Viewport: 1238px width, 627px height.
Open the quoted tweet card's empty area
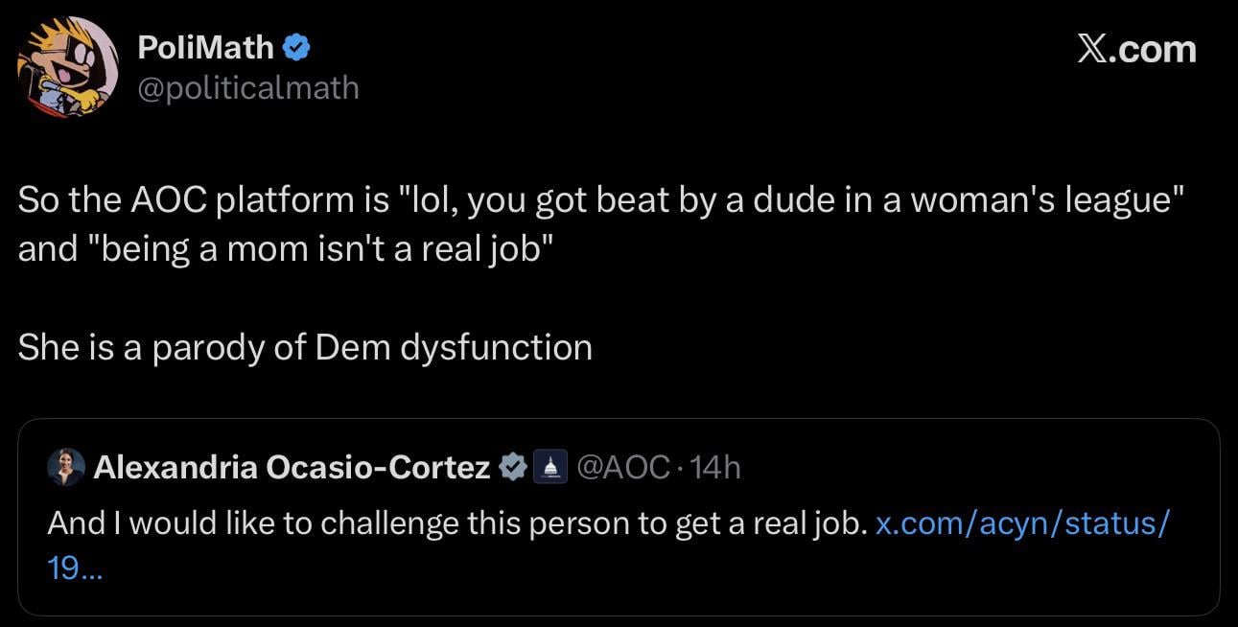(x=671, y=580)
